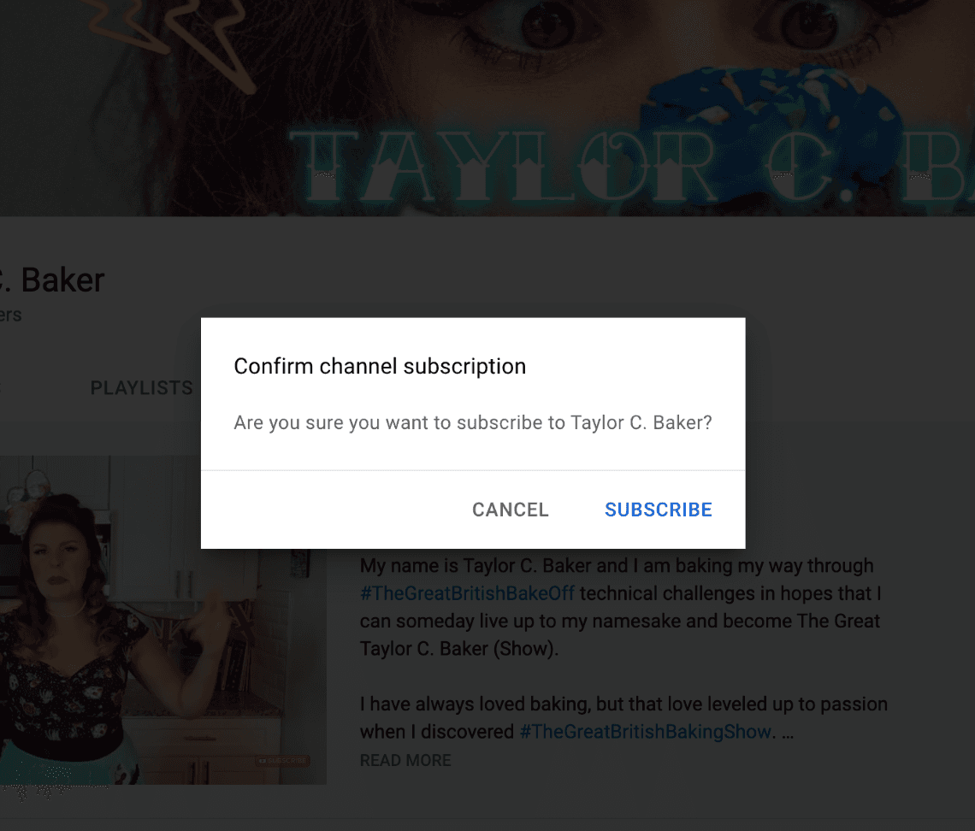Confirm subscription with the SUBSCRIBE button

click(x=659, y=510)
